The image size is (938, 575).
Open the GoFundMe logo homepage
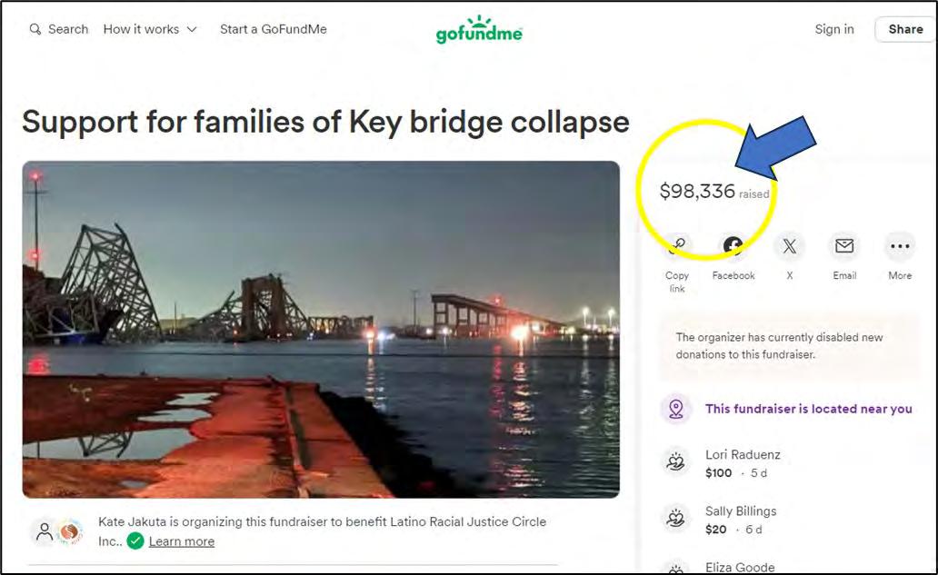[x=479, y=30]
